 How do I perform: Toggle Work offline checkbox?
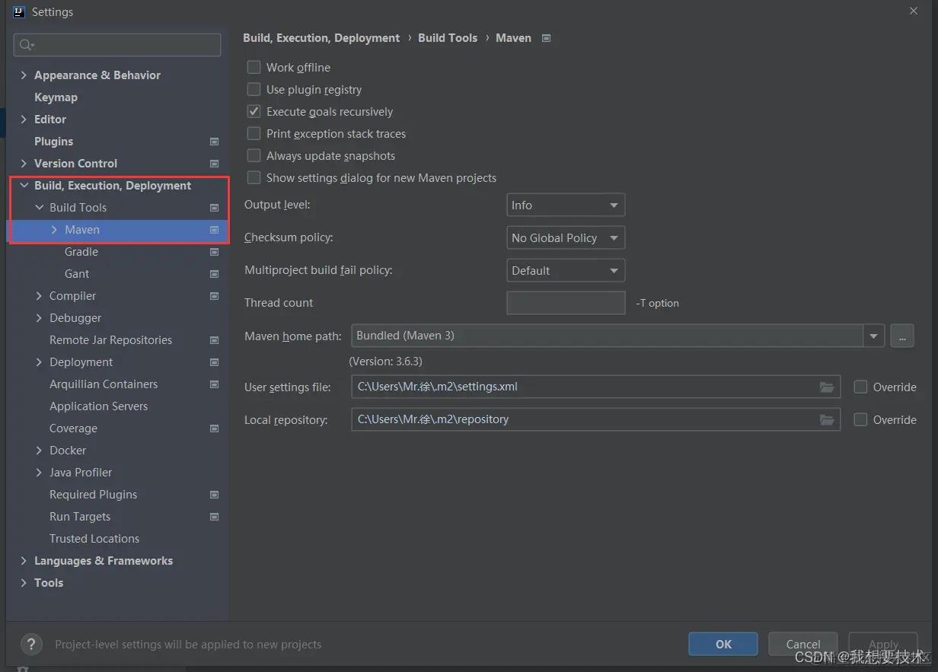click(254, 67)
